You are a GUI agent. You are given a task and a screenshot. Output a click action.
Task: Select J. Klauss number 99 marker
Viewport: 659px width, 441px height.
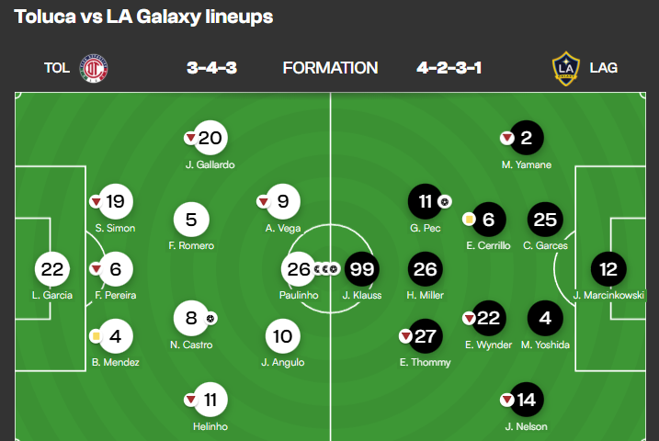pos(361,269)
